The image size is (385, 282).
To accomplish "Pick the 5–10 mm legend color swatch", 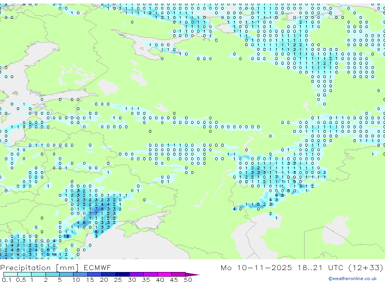I will (x=67, y=274).
